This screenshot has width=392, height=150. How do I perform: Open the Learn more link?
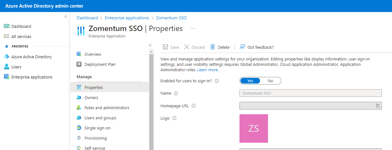pyautogui.click(x=207, y=70)
